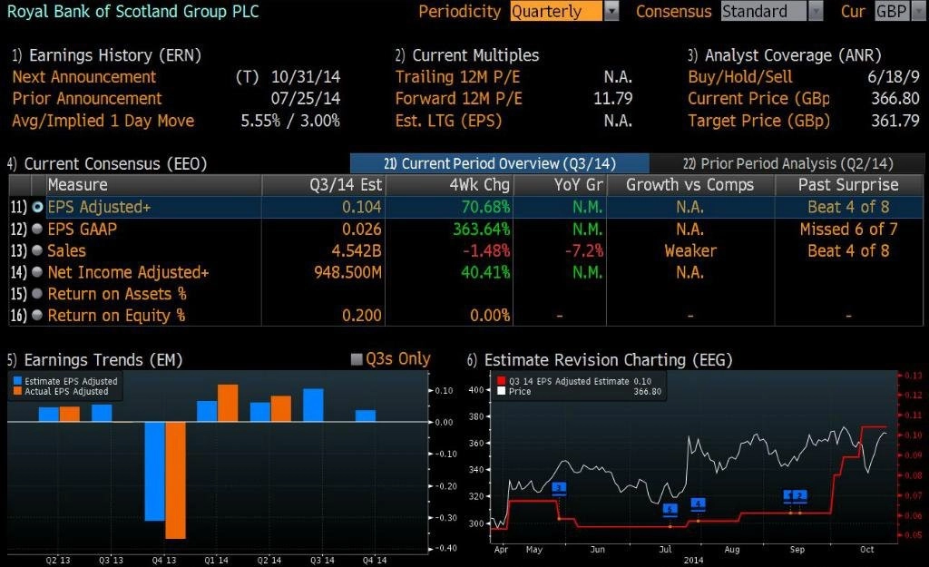This screenshot has height=567, width=929.
Task: Click the Past Surprise column header
Action: [848, 185]
